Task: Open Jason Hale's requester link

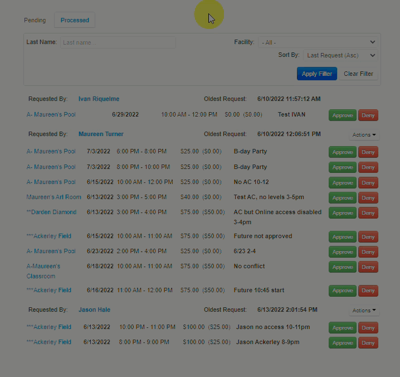Action: pyautogui.click(x=94, y=310)
